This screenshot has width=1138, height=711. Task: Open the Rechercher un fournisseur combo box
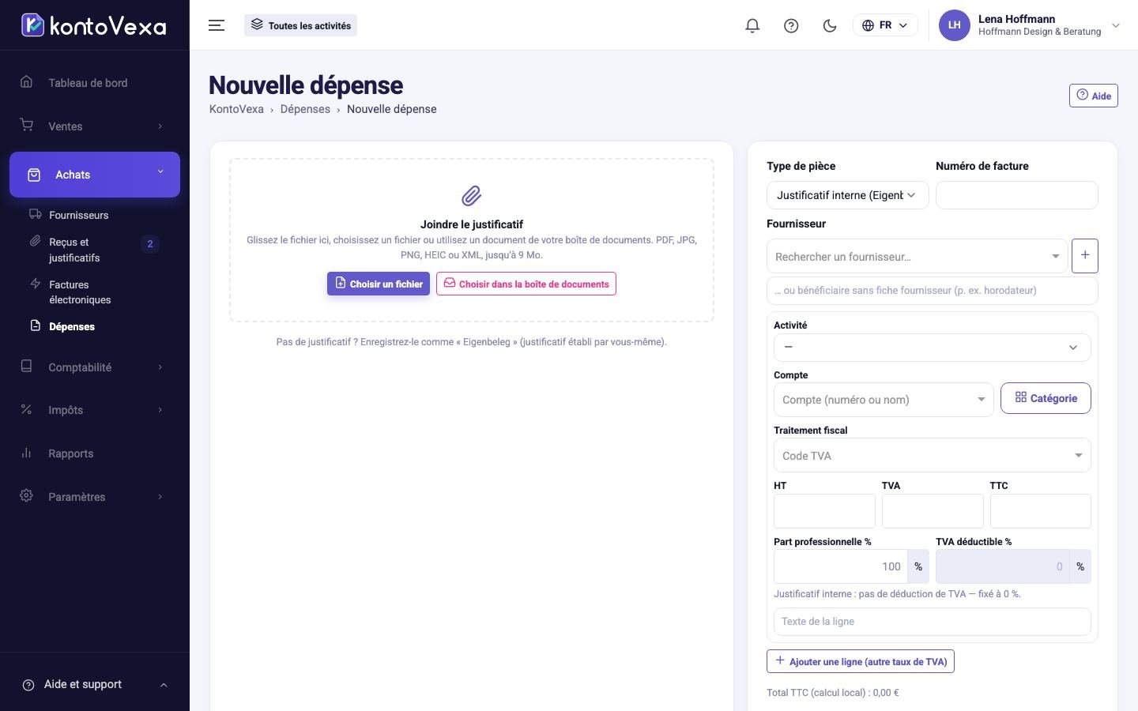[x=918, y=256]
